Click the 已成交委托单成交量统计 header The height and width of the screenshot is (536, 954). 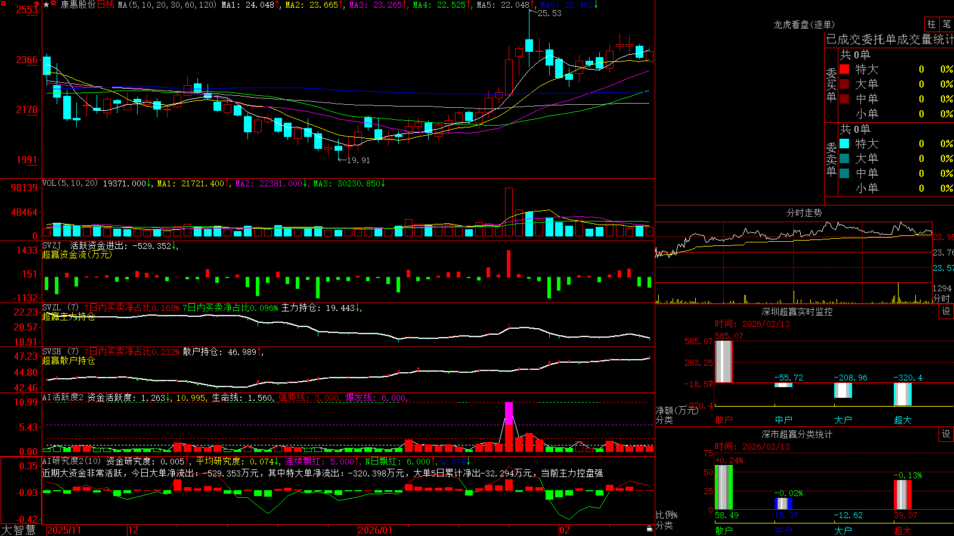[890, 39]
